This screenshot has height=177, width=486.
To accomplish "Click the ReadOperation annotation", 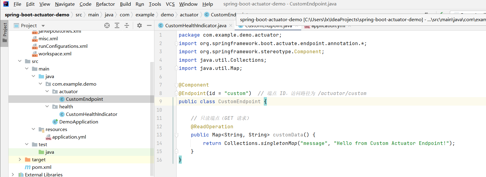I will (x=212, y=126).
